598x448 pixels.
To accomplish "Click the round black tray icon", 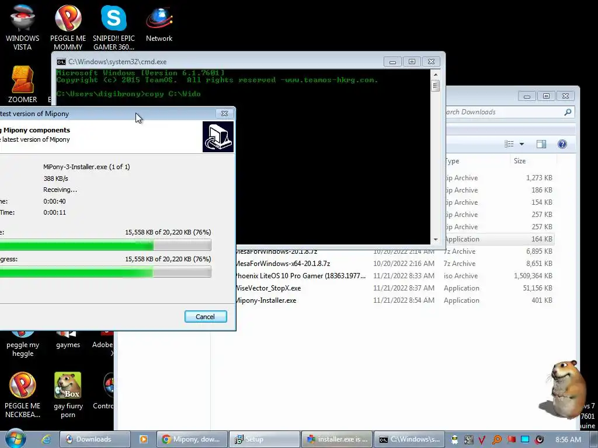I will point(539,440).
